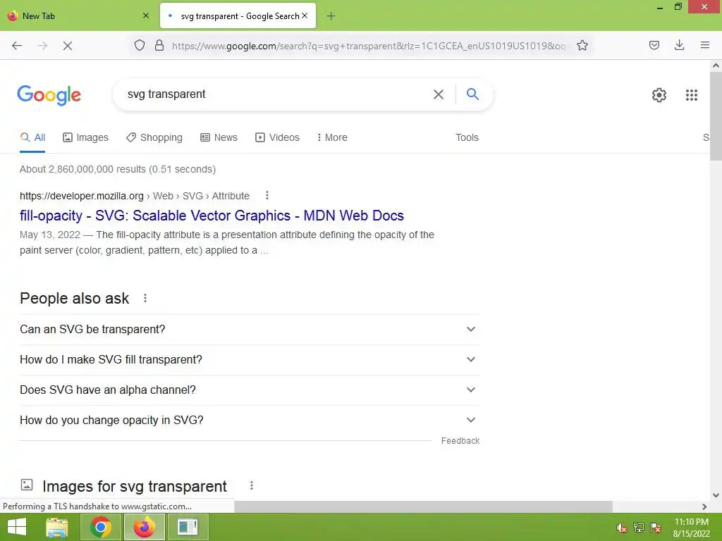Switch to the New Tab browser tab
Screen dimensions: 722x541
point(78,15)
